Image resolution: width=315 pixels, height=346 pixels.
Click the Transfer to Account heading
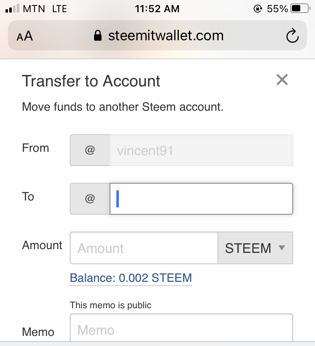pos(91,81)
